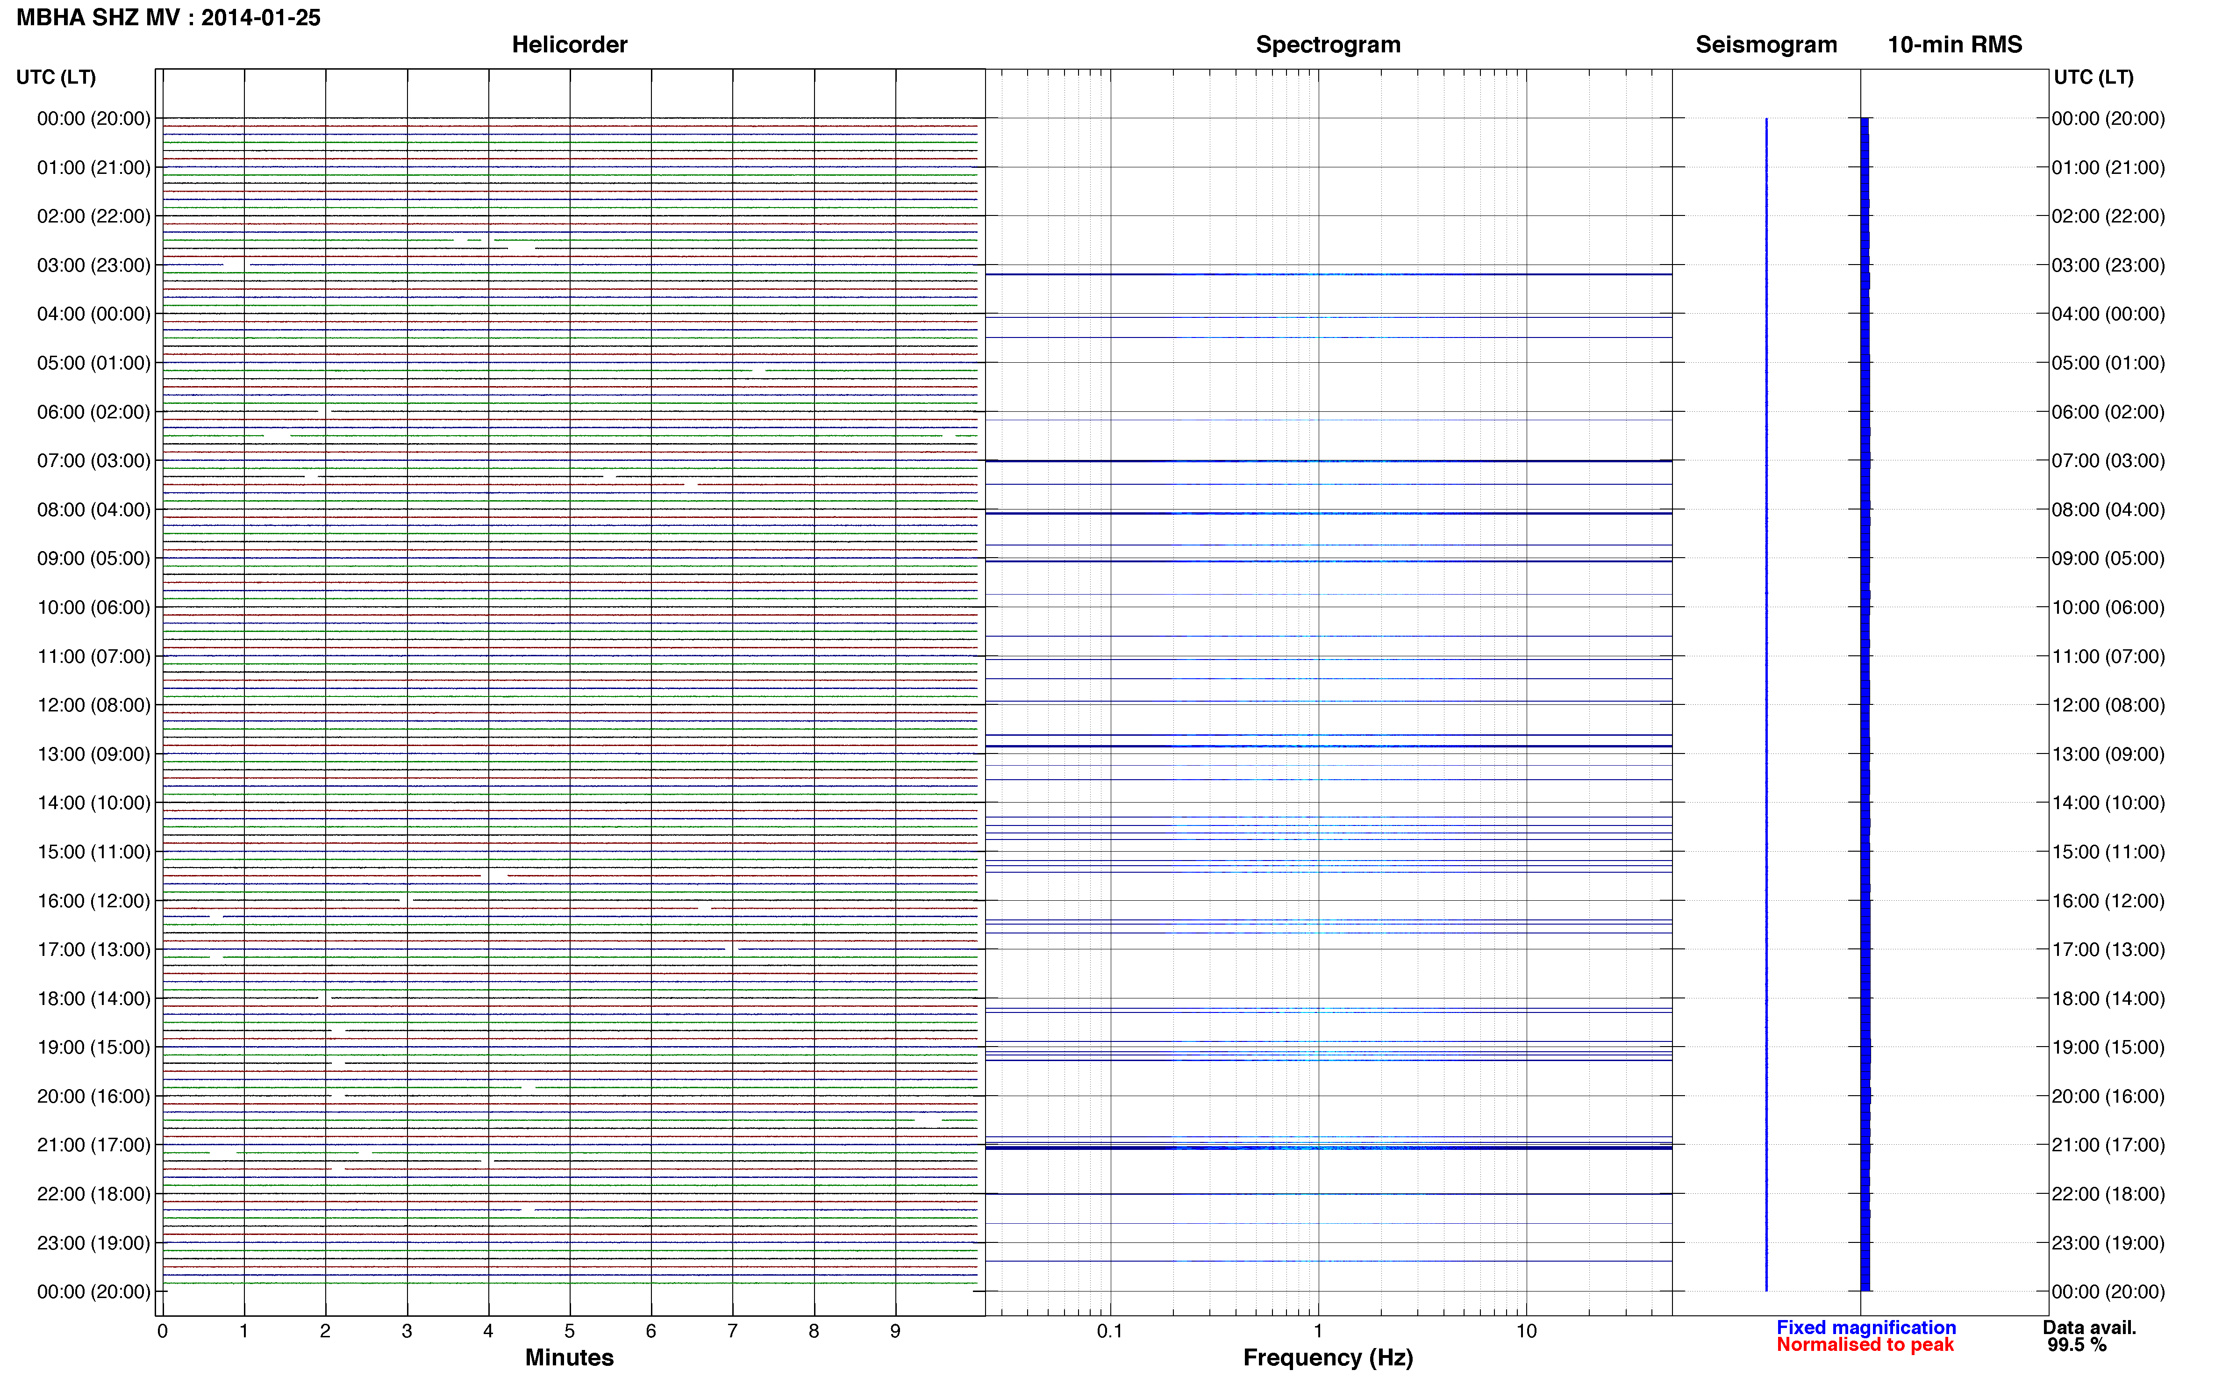This screenshot has height=1385, width=2215.
Task: Select left-axis time label '02:00 (22:00)'
Action: point(93,216)
